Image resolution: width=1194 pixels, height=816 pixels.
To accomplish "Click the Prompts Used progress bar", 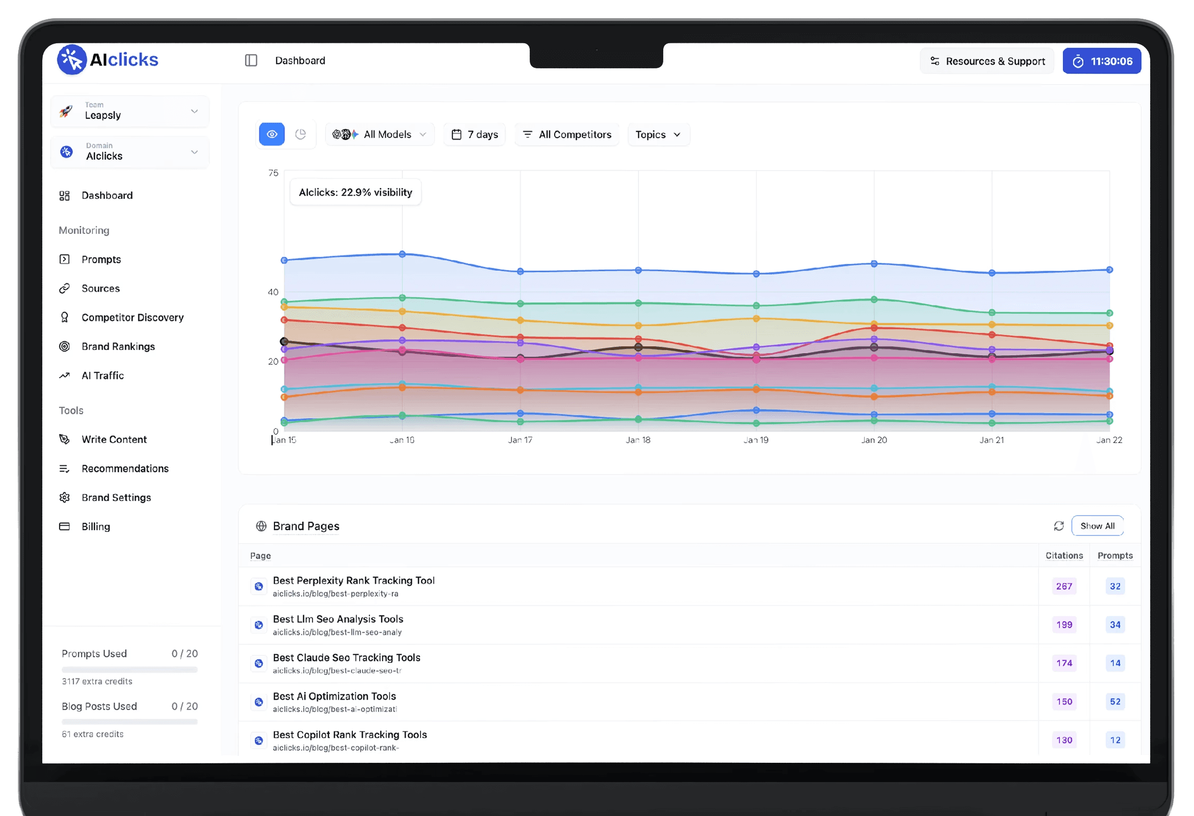I will tap(129, 669).
